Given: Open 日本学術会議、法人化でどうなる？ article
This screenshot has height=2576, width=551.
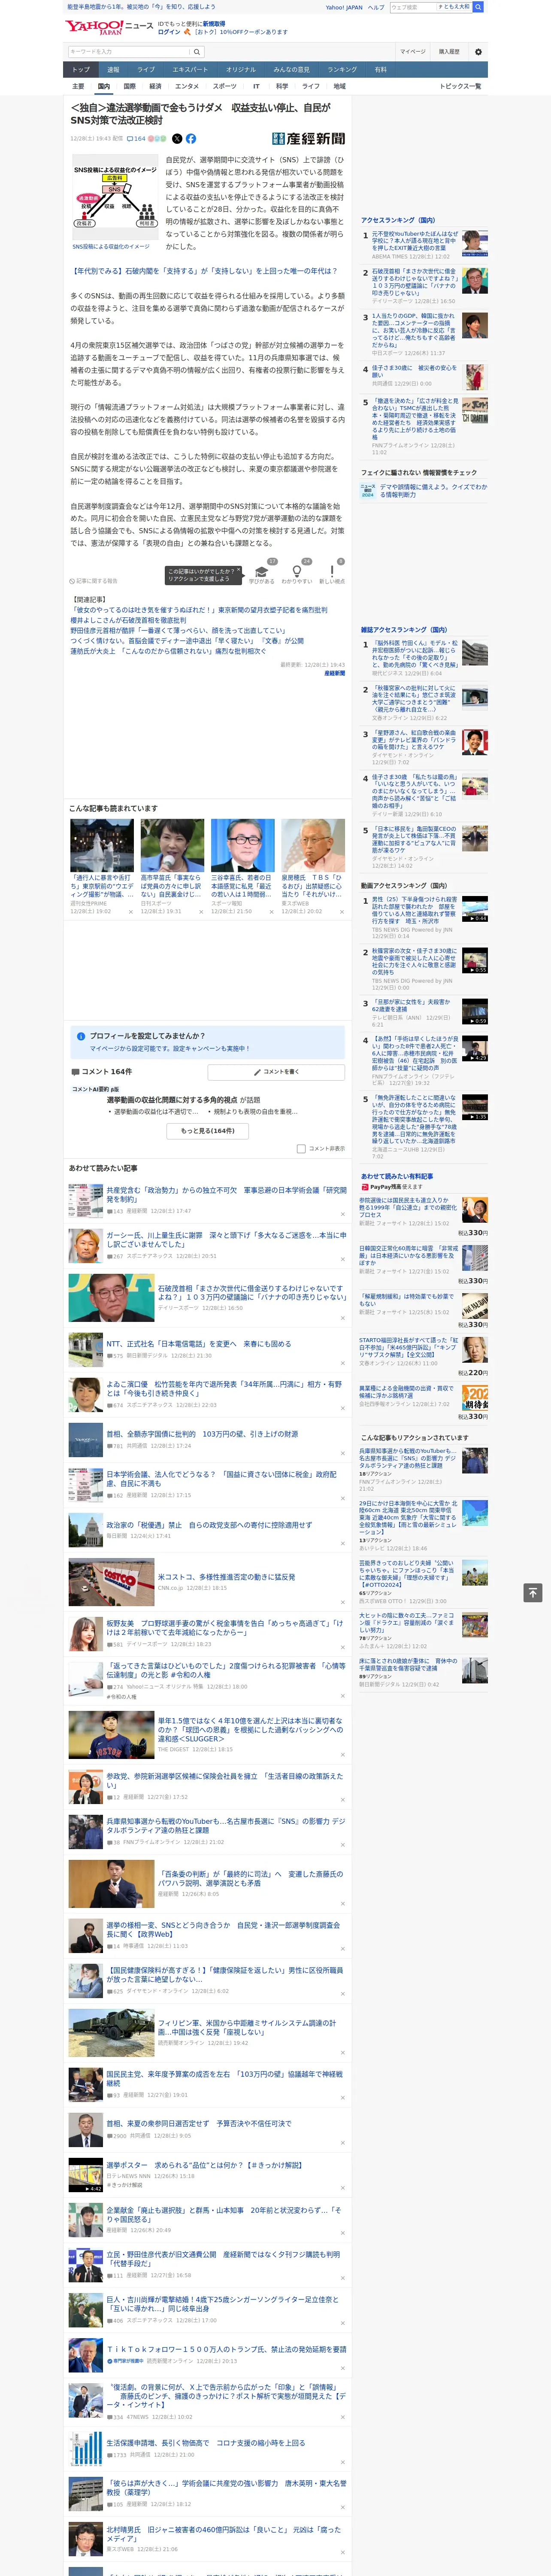Looking at the screenshot, I should [222, 1479].
